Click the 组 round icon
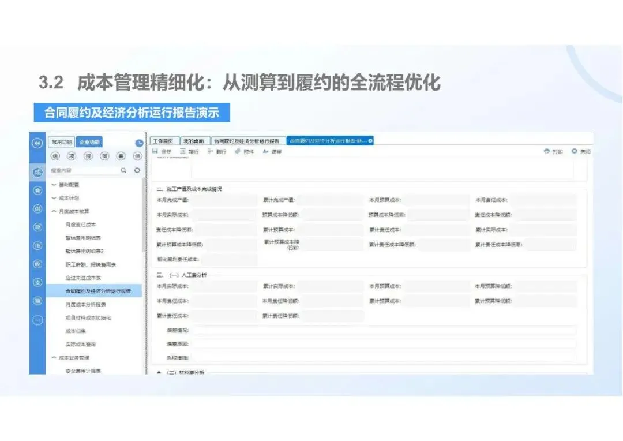Image resolution: width=623 pixels, height=441 pixels. [x=55, y=156]
